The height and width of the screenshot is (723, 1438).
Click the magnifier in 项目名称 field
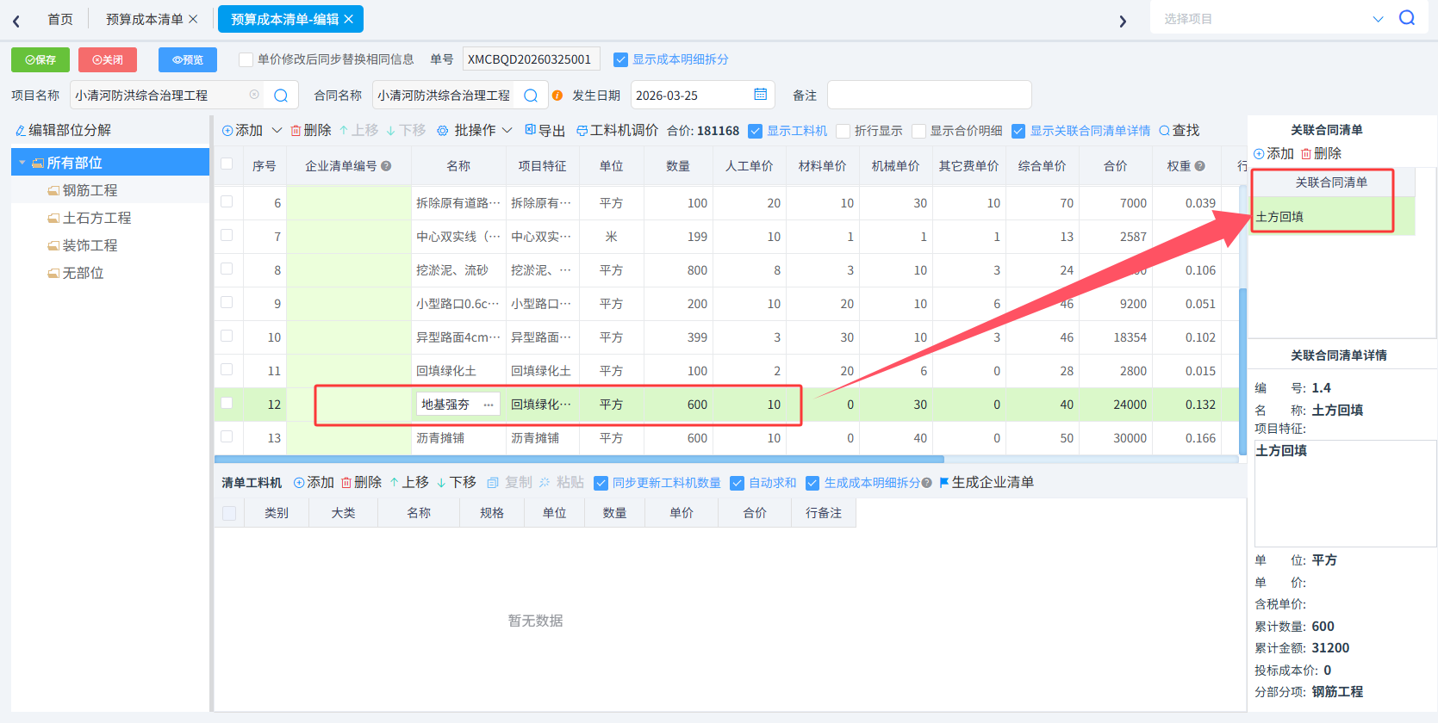click(x=281, y=96)
